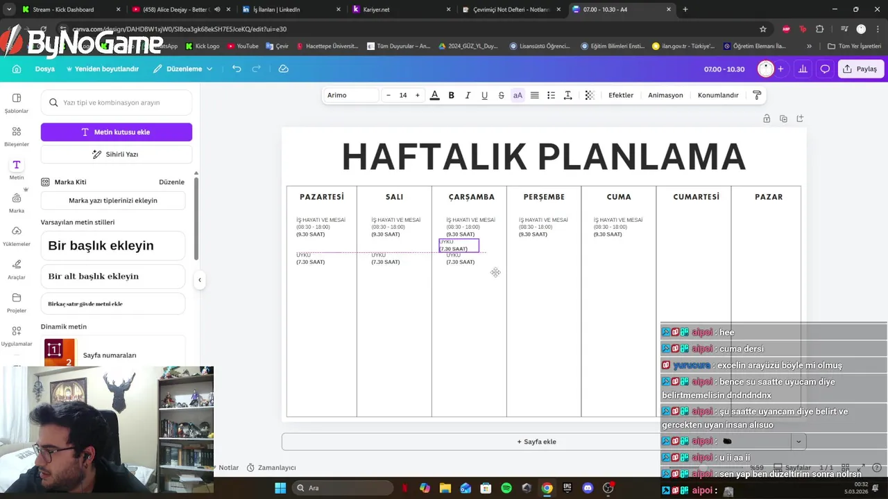Open text color picker
Viewport: 888px width, 499px height.
click(434, 95)
